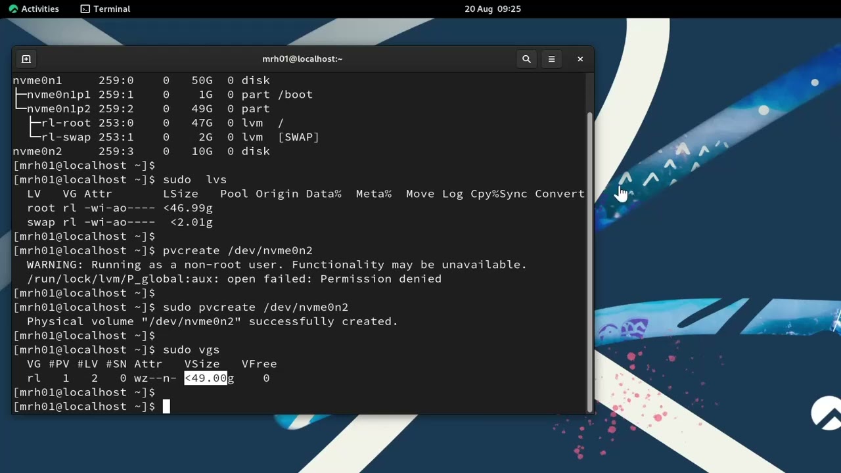Click the WARNING non-root user line
The image size is (841, 473).
277,265
